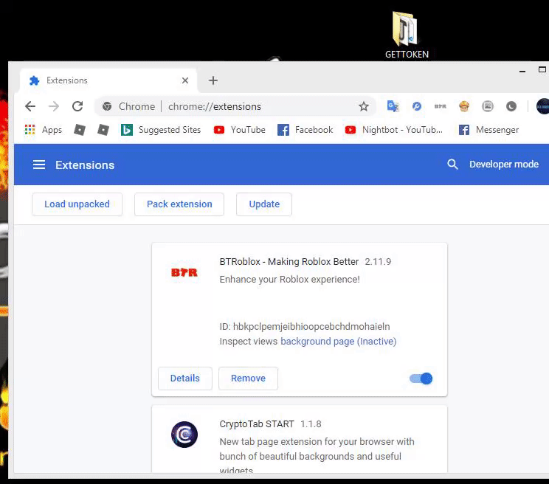
Task: Click the gray crescent CryptoTab toolbar icon
Action: pyautogui.click(x=511, y=106)
